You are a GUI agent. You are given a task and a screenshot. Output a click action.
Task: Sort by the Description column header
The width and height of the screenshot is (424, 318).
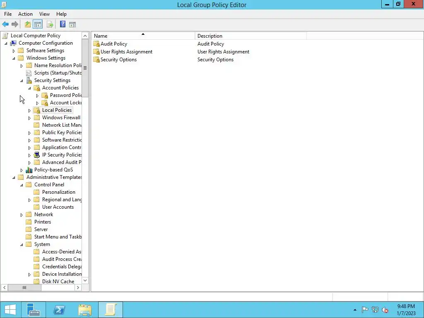pos(251,36)
